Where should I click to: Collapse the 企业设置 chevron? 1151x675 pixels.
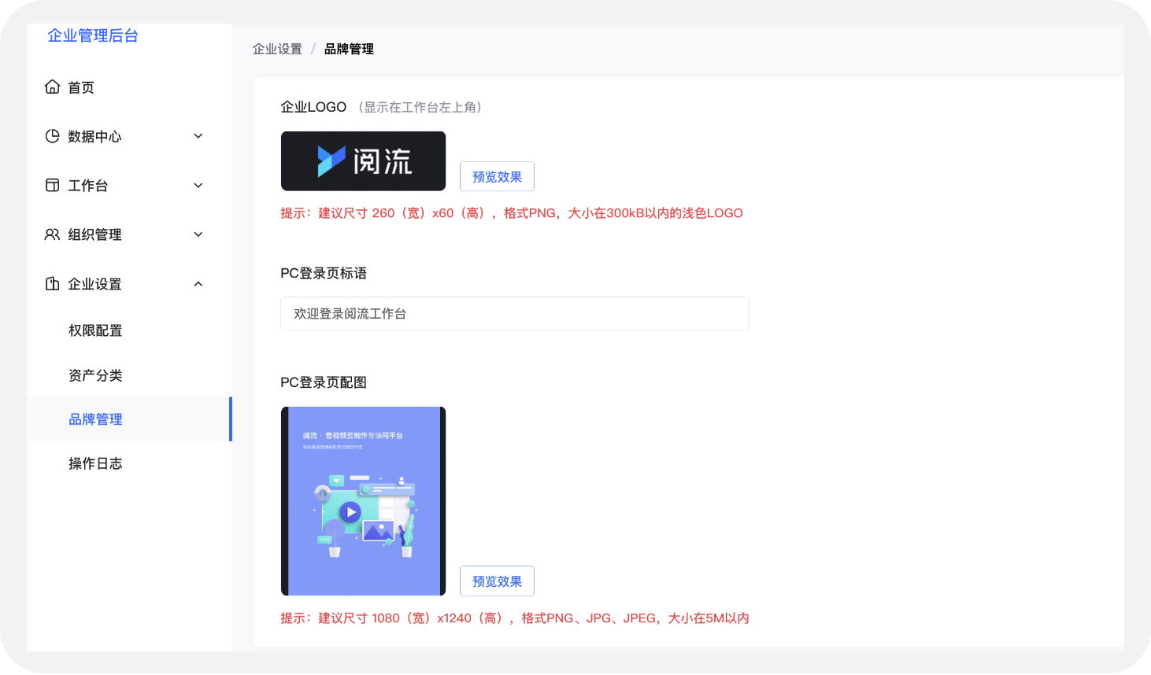click(x=198, y=284)
